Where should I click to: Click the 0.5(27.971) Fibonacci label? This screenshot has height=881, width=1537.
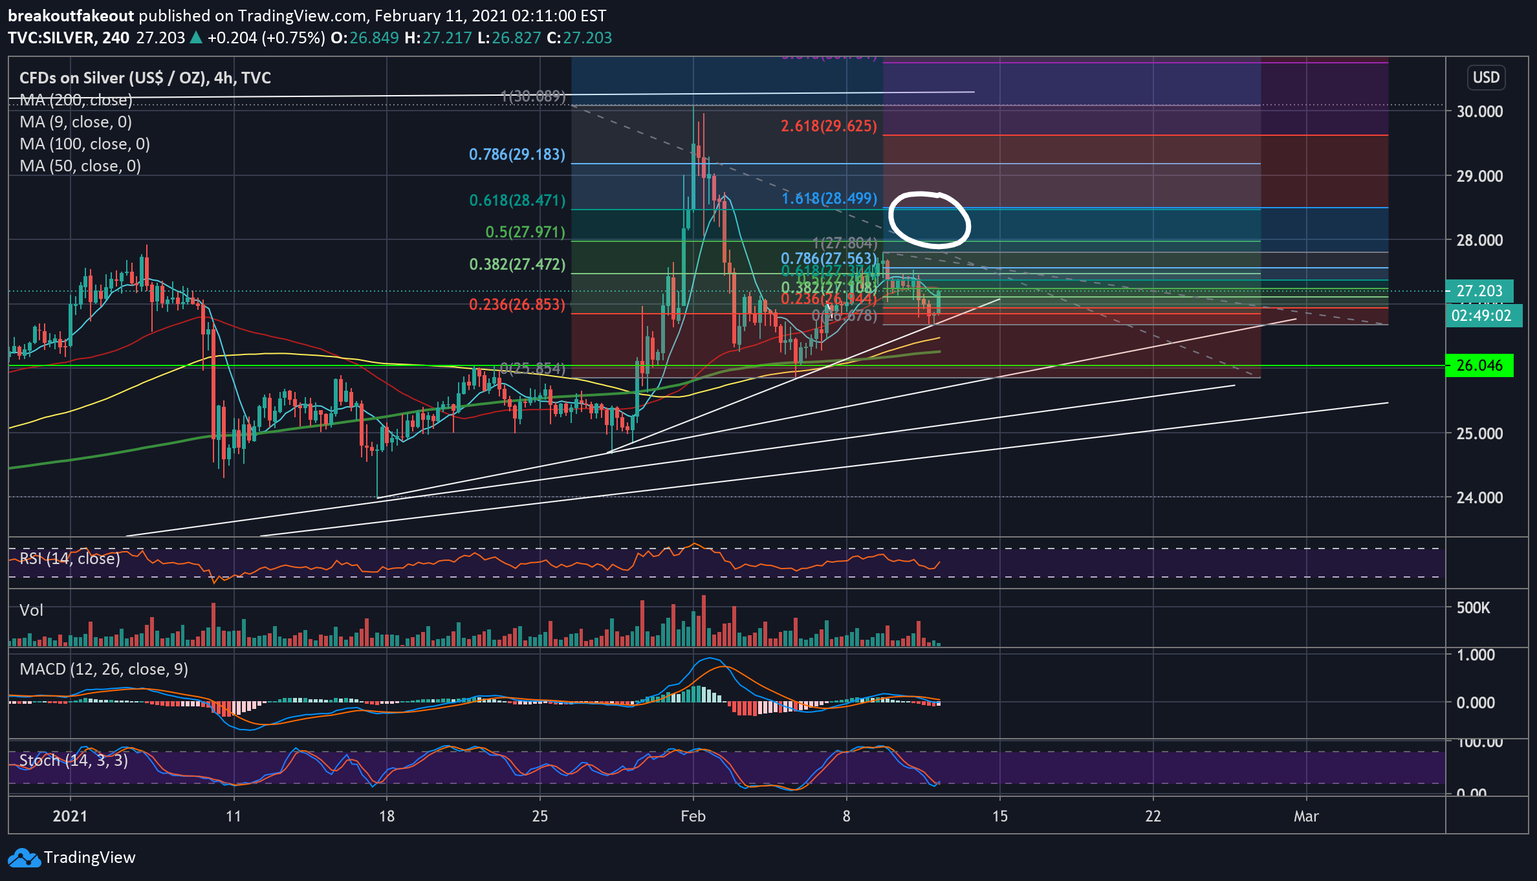(x=525, y=232)
